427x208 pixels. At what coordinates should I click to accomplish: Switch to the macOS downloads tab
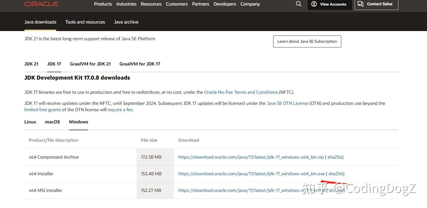(x=53, y=122)
